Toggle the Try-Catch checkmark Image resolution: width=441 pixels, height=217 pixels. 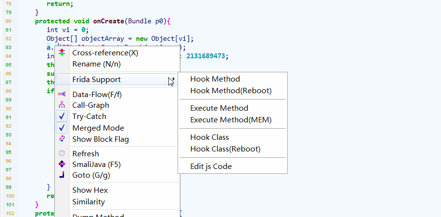coord(62,117)
